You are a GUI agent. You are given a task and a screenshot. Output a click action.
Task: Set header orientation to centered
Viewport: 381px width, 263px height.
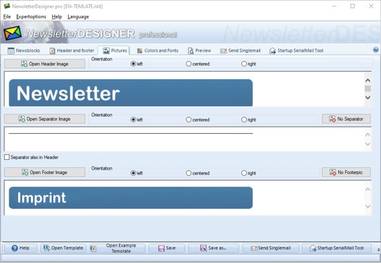click(x=198, y=64)
